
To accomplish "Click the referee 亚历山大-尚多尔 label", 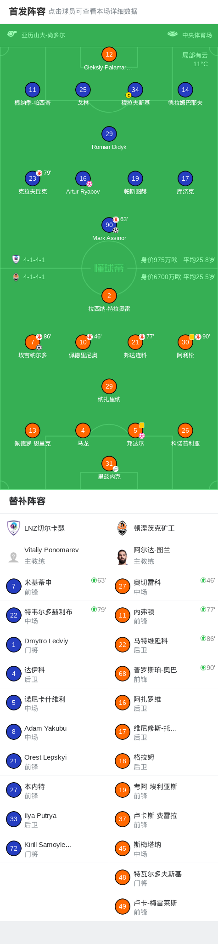I will tap(43, 35).
